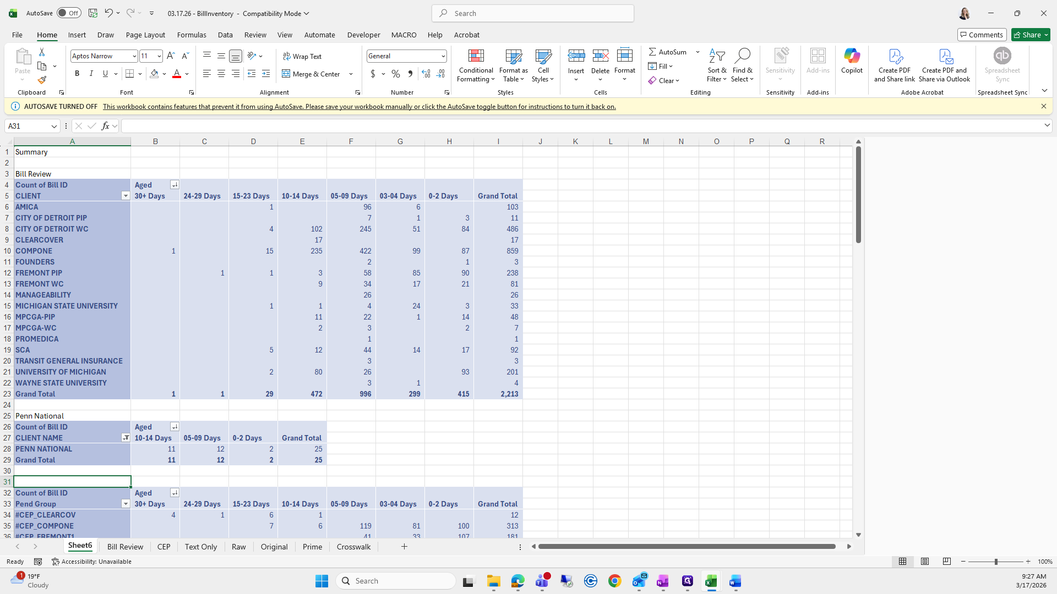The height and width of the screenshot is (594, 1057).
Task: Open the number format dropdown
Action: [x=443, y=56]
